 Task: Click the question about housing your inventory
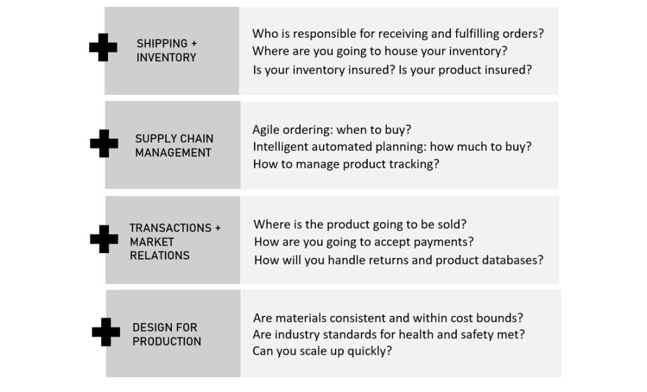tap(380, 51)
